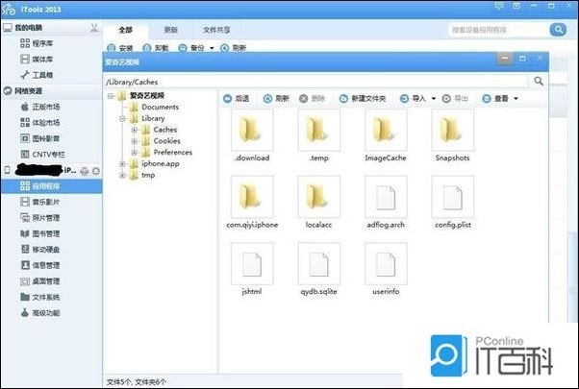The height and width of the screenshot is (389, 579).
Task: Switch to the 更新 tab
Action: (x=171, y=30)
